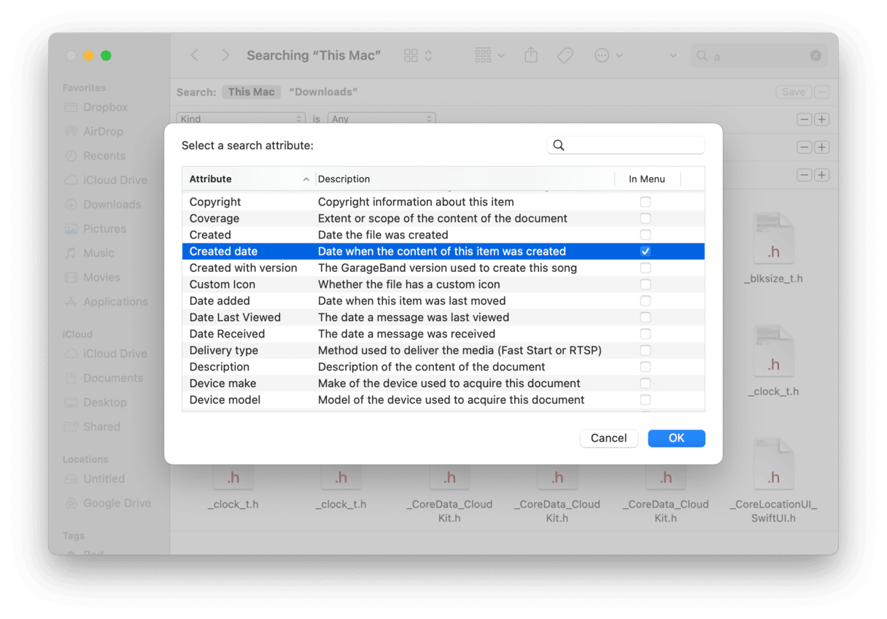This screenshot has height=619, width=887.
Task: Click the Finder back arrow
Action: 194,55
